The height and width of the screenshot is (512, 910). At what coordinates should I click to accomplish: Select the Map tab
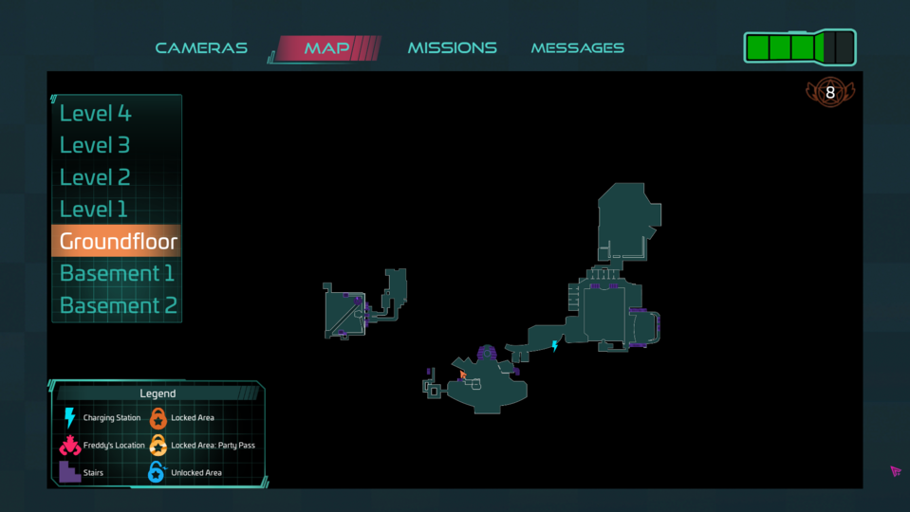(x=326, y=47)
